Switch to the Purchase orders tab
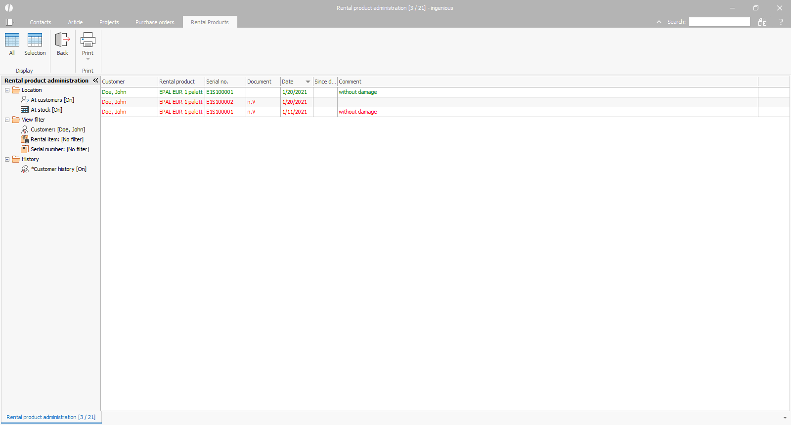This screenshot has height=425, width=791. [155, 22]
